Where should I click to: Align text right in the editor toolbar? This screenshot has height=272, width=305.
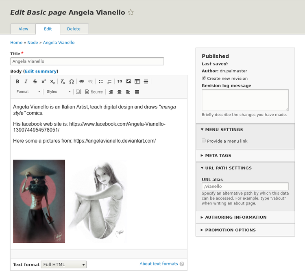pos(111,92)
